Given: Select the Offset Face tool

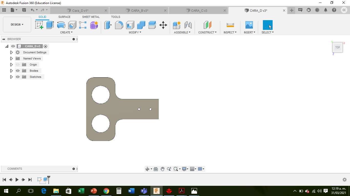Looking at the screenshot, I should tap(152, 25).
